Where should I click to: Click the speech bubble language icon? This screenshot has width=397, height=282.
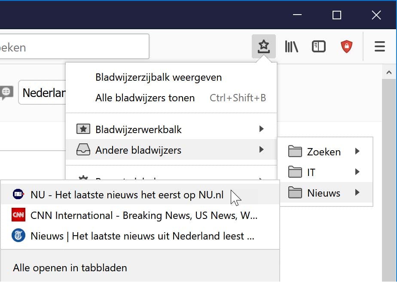tap(6, 92)
